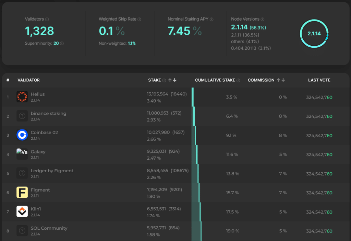Open the Kiln1 validator link
Screen dimensions: 351x241
36,209
